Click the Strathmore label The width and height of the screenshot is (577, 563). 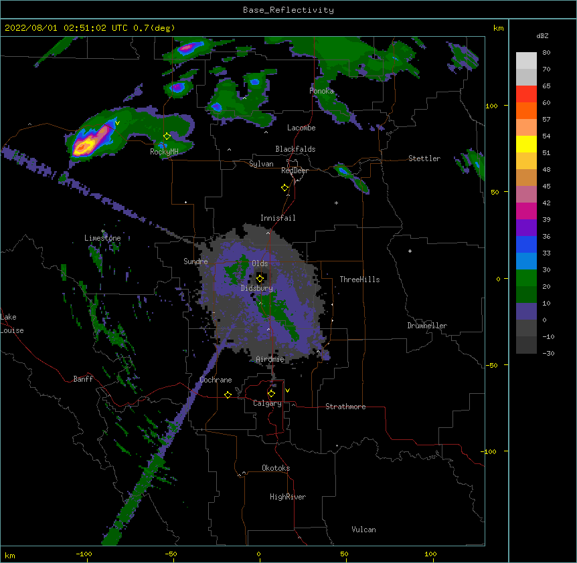tap(345, 407)
